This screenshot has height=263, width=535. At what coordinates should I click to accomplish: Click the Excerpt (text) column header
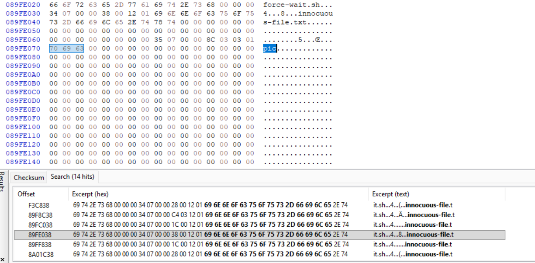(x=390, y=194)
